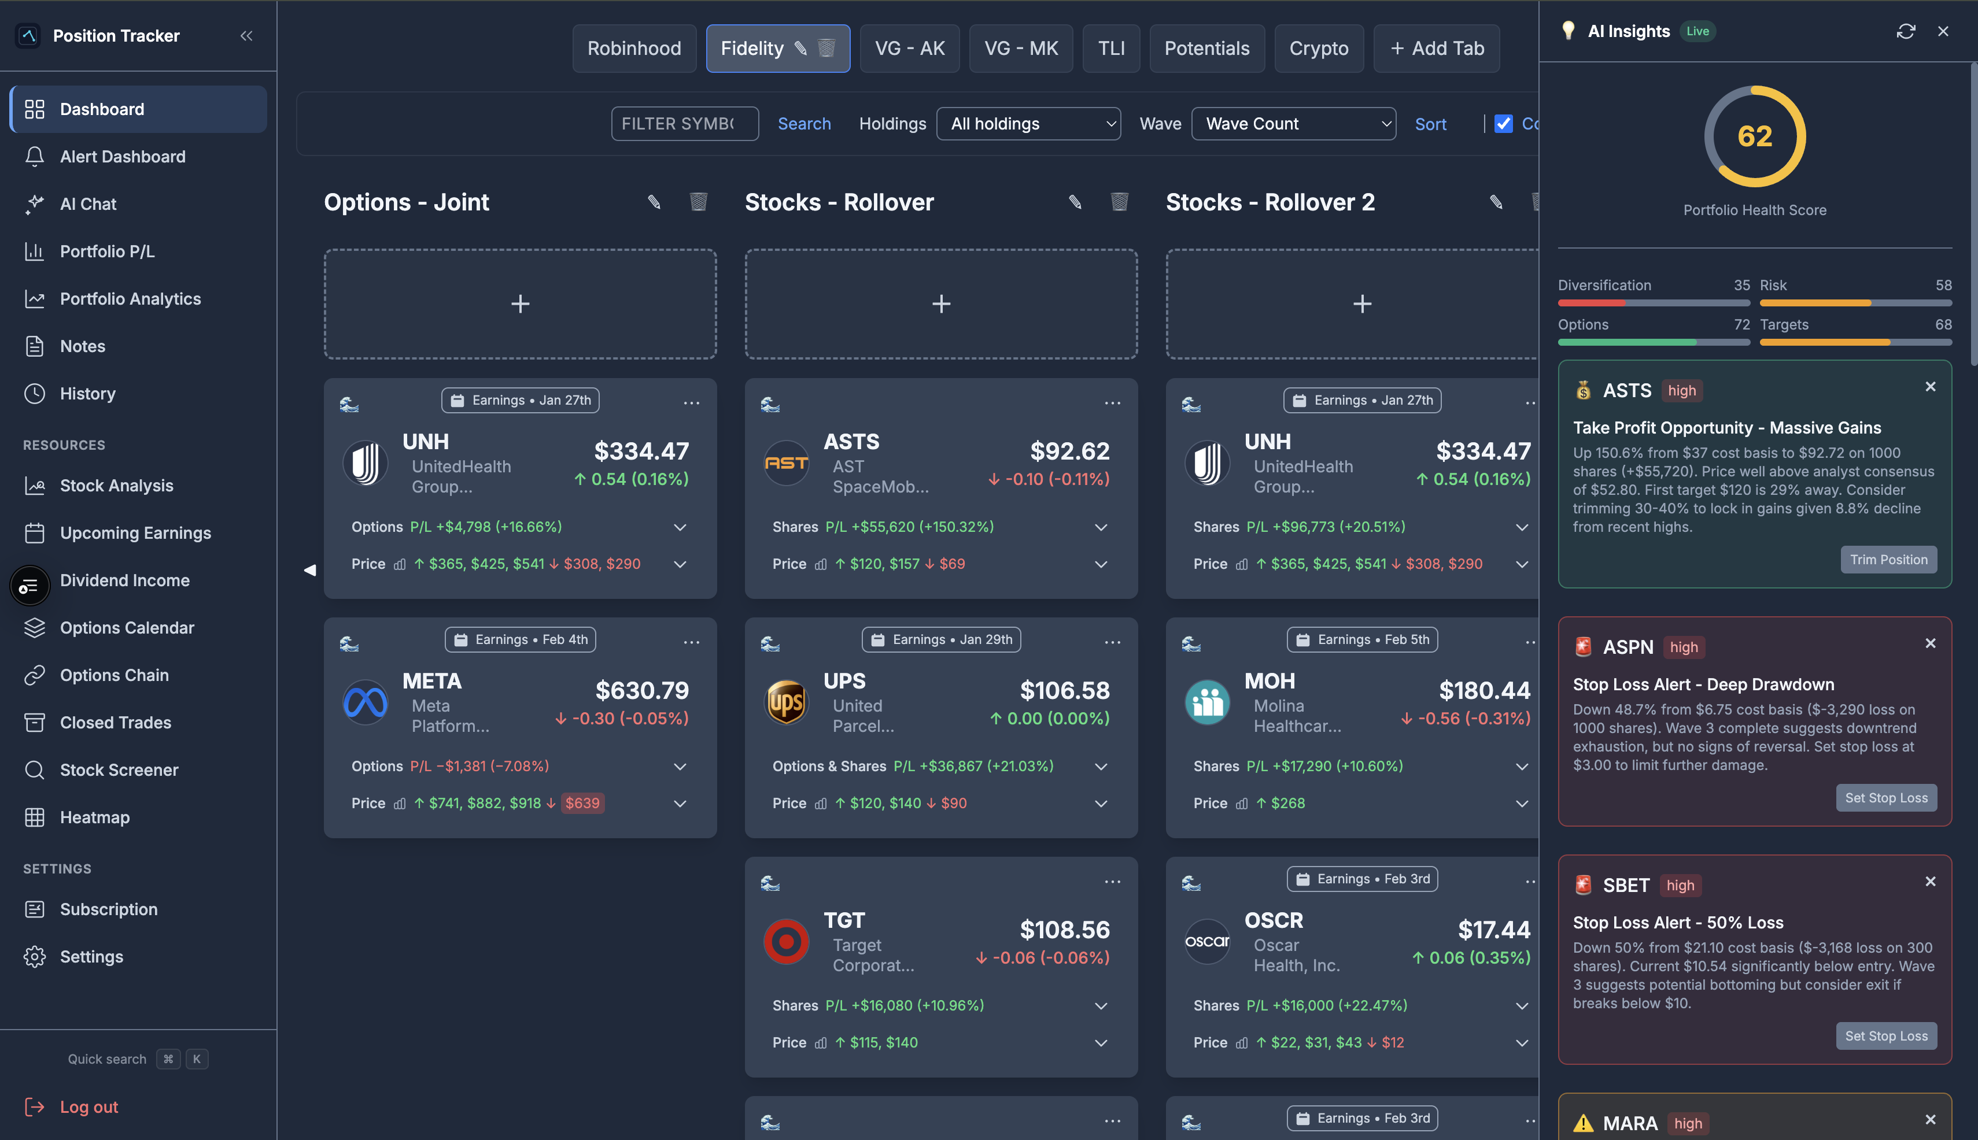This screenshot has height=1140, width=1978.
Task: Click the wave icon on the ASTS card
Action: coord(772,405)
